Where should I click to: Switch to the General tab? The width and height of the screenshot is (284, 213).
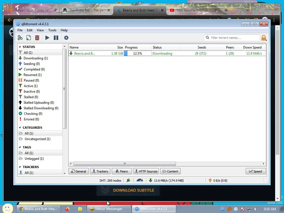click(x=78, y=171)
